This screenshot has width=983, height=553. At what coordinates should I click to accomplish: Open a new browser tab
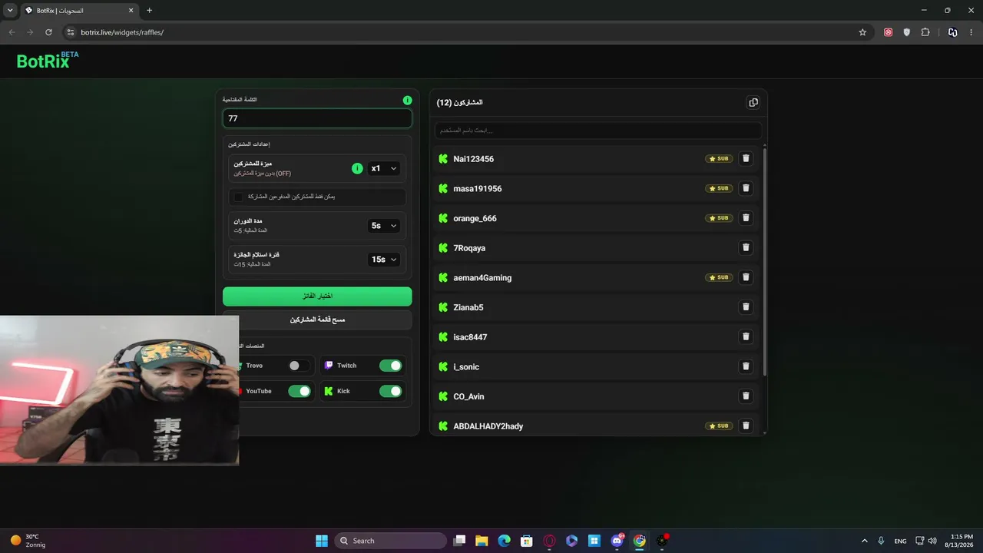[x=149, y=10]
